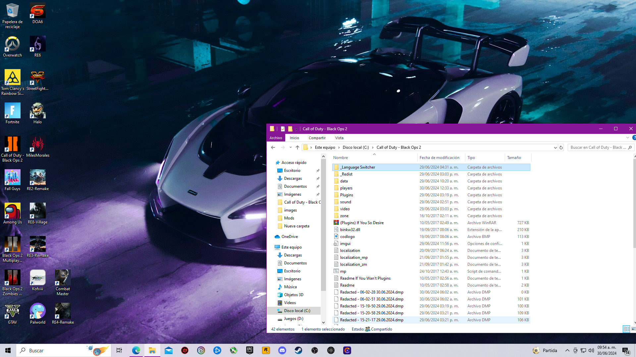This screenshot has width=636, height=357.
Task: Open Steam from the taskbar
Action: pos(298,350)
